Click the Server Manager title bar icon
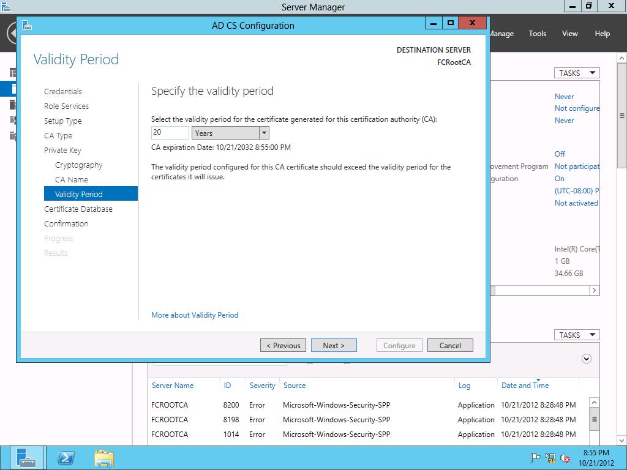 click(x=6, y=6)
